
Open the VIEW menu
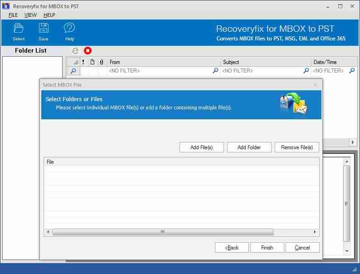click(30, 15)
